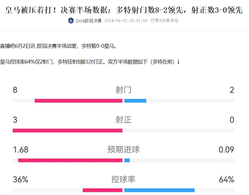Click the 64% possession value
Viewport: 249px width, 195px height.
tap(226, 179)
